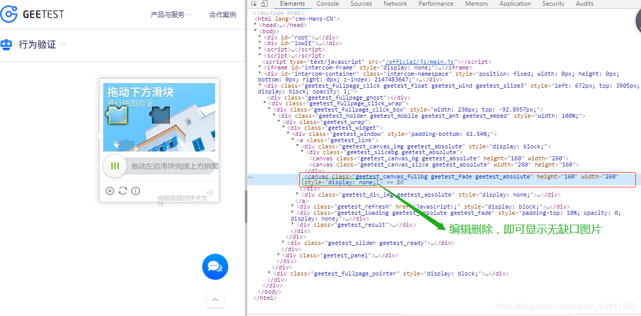Expand the div id="root" node

point(260,37)
